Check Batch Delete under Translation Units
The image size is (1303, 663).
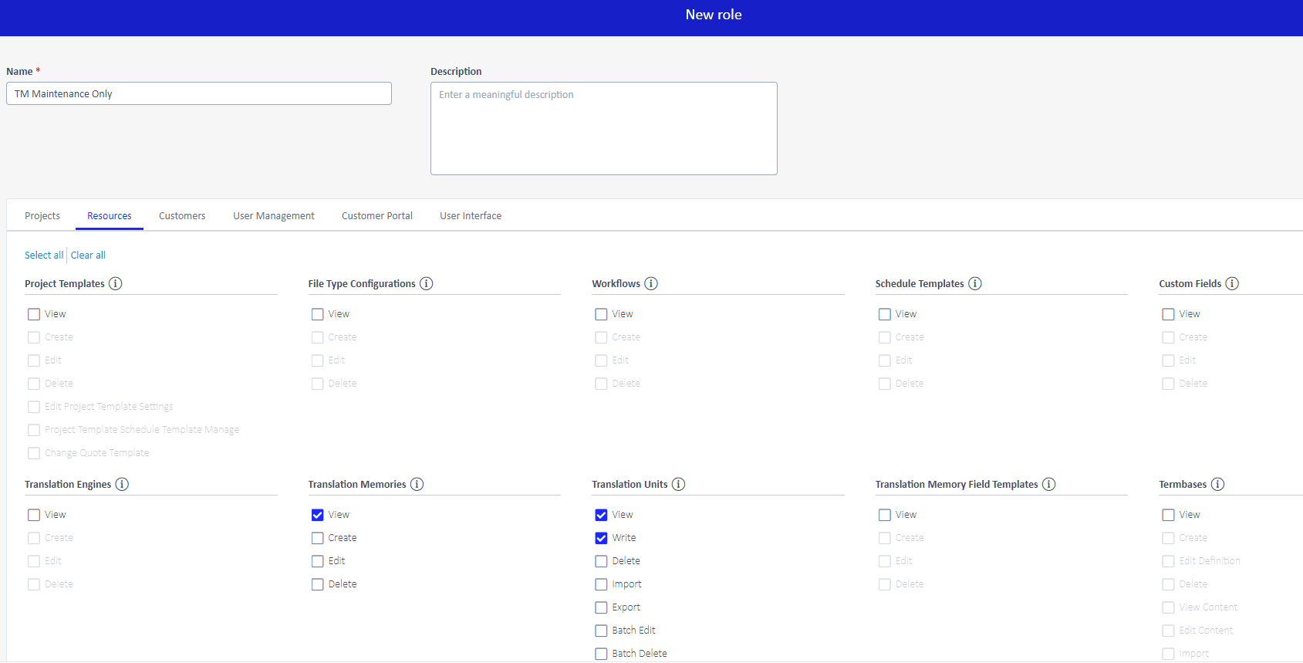click(x=601, y=654)
